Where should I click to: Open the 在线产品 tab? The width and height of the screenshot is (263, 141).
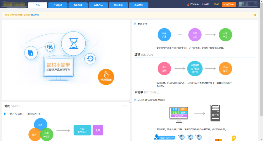98,5
